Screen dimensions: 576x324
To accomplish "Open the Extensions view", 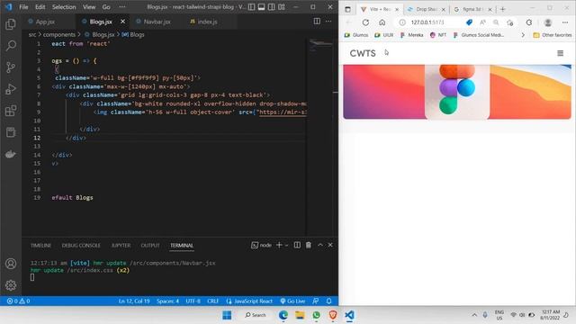I will tap(11, 111).
